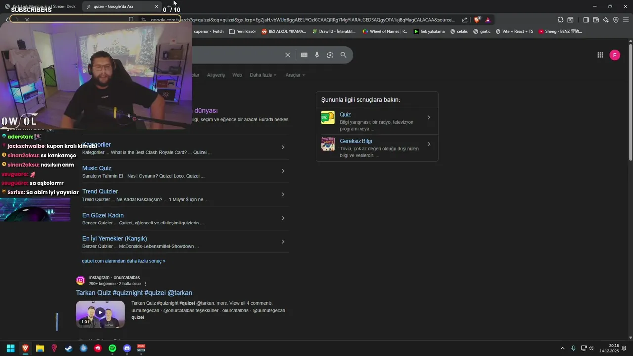Open taskbar clock showing 20:18

[609, 348]
